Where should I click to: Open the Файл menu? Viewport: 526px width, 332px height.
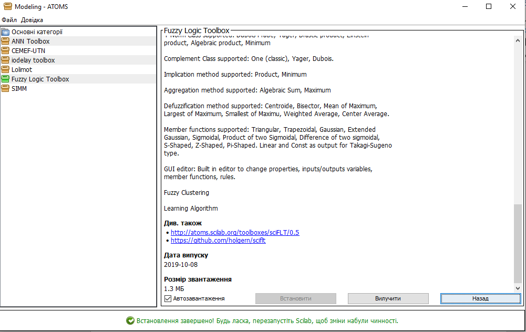coord(9,20)
